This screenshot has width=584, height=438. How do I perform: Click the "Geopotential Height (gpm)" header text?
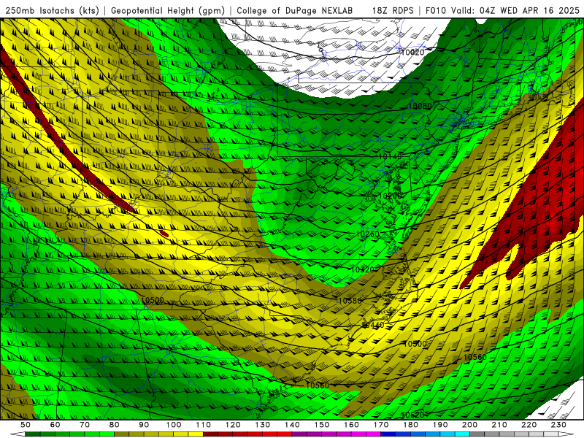(168, 10)
